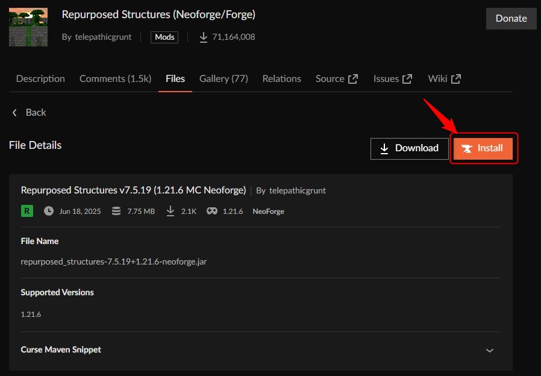Open the Wiki external link tab
Image resolution: width=541 pixels, height=376 pixels.
pos(445,79)
